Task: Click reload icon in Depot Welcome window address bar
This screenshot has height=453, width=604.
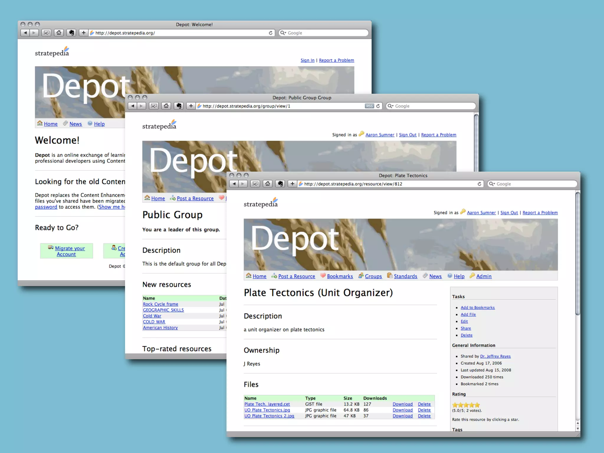Action: tap(270, 33)
